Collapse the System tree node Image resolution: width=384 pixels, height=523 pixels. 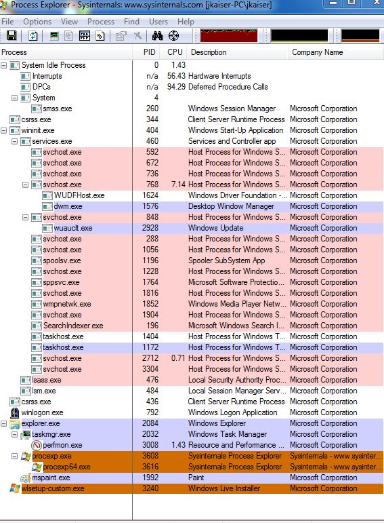click(14, 98)
